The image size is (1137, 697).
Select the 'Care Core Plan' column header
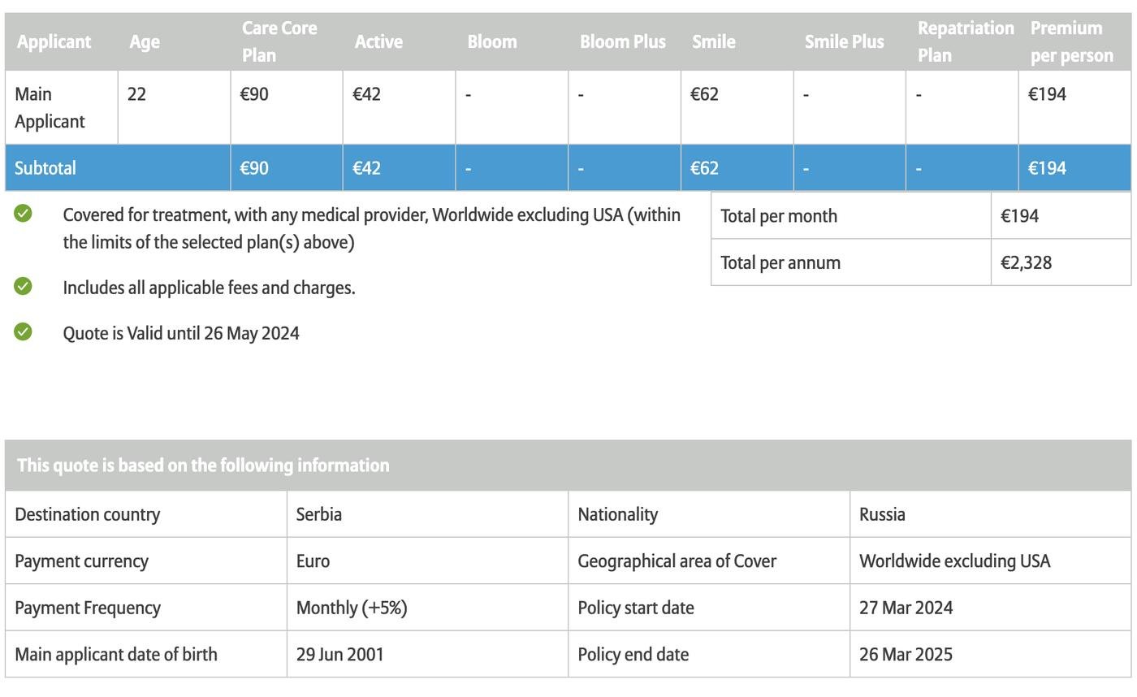pyautogui.click(x=279, y=41)
